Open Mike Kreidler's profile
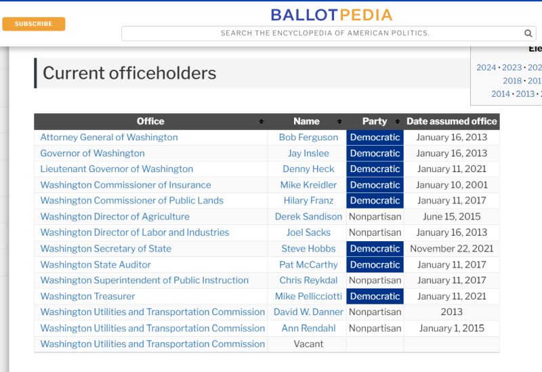 [308, 185]
